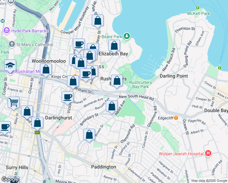Click the Edgecliff station label
This screenshot has height=183, width=228.
[x=166, y=118]
